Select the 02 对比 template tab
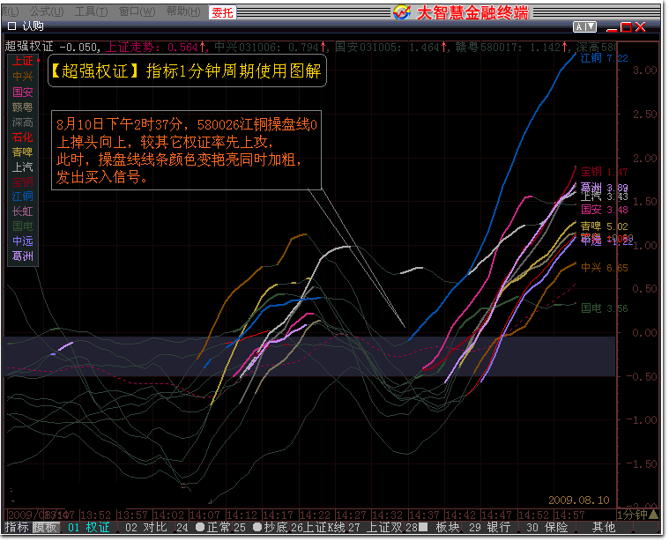This screenshot has height=541, width=669. click(x=146, y=528)
